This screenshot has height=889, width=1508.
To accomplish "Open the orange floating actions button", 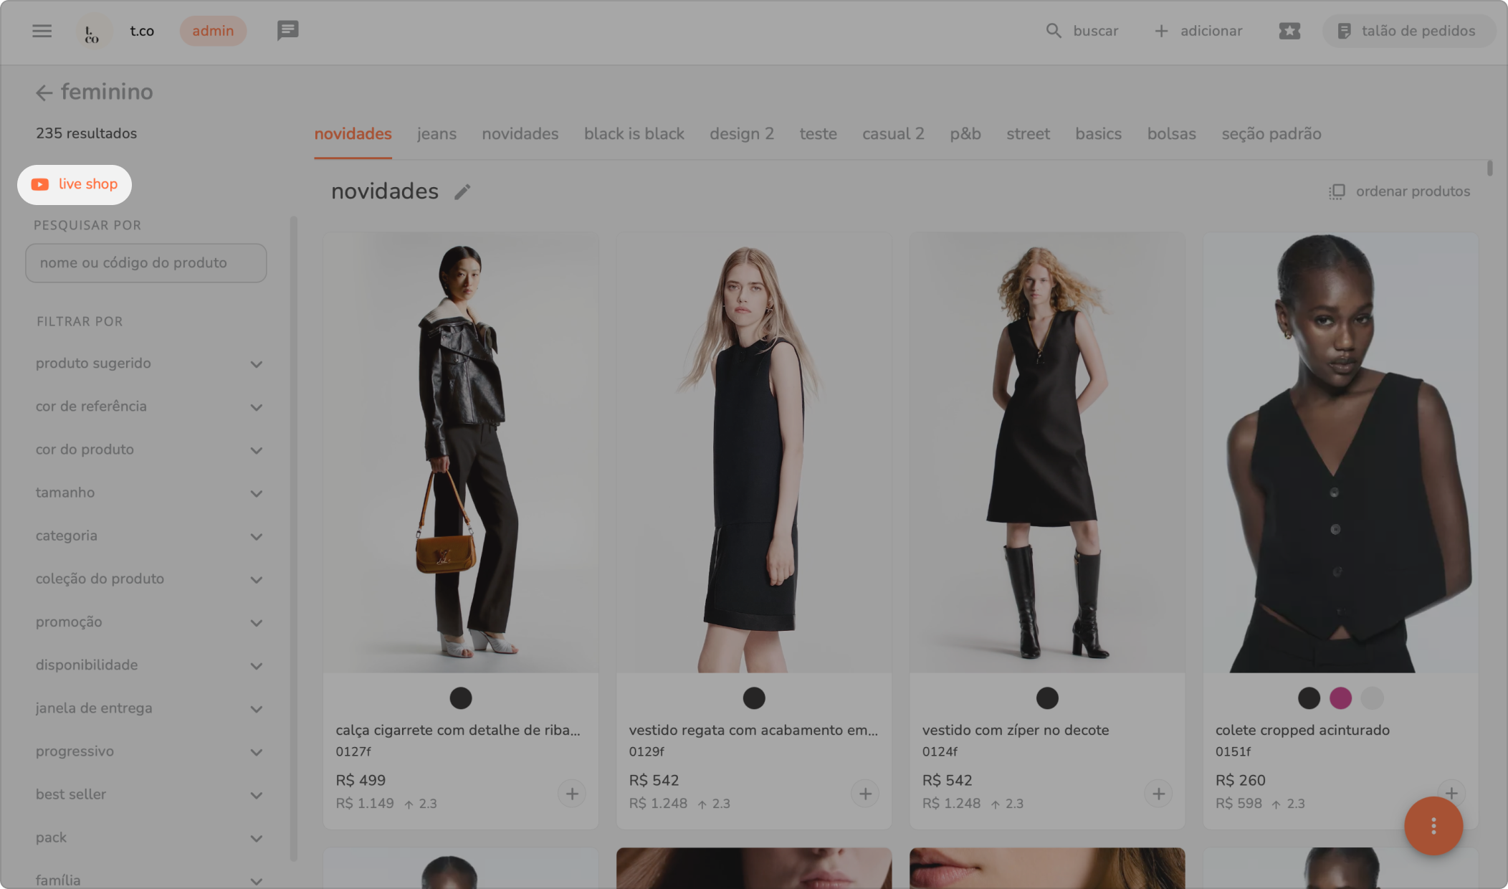I will tap(1433, 826).
